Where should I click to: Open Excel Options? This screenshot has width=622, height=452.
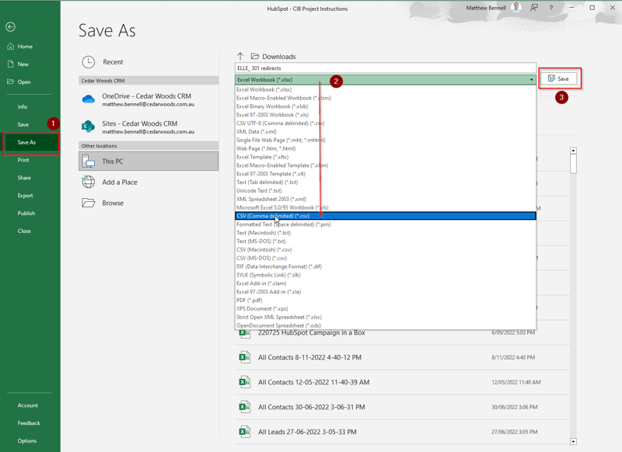[27, 441]
